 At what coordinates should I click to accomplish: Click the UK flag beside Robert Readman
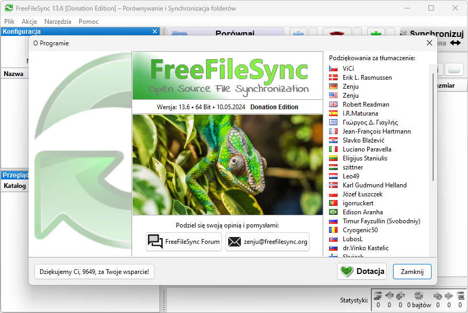[x=333, y=105]
